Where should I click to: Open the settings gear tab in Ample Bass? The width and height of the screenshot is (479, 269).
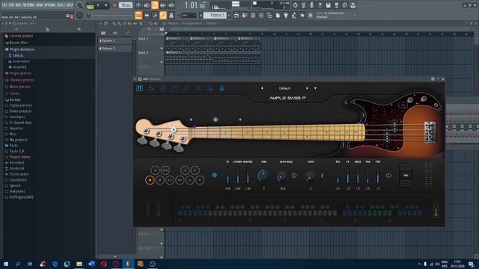click(x=198, y=88)
